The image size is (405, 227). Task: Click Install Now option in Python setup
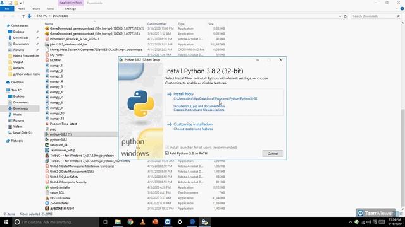184,94
